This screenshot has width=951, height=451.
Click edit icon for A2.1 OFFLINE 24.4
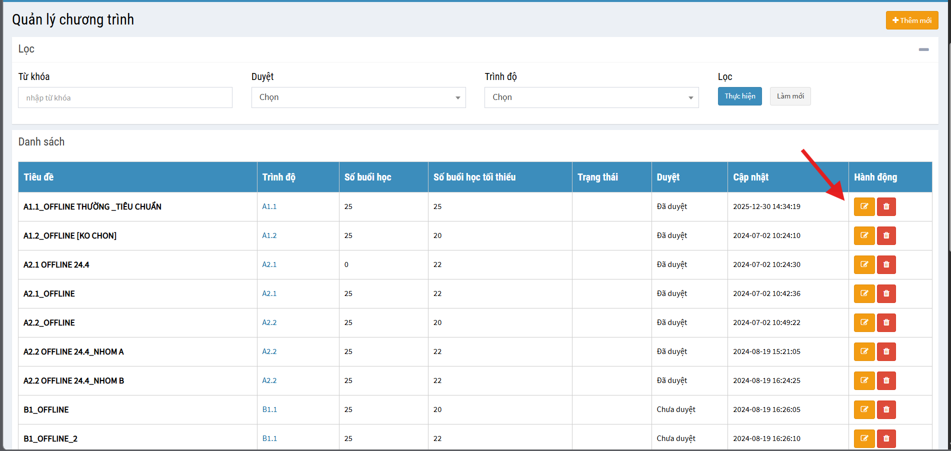pyautogui.click(x=864, y=264)
